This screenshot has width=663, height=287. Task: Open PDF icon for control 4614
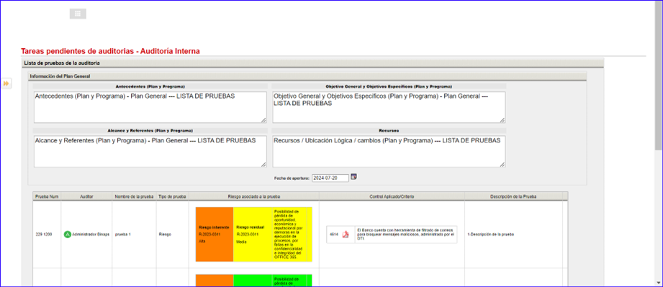click(x=346, y=234)
